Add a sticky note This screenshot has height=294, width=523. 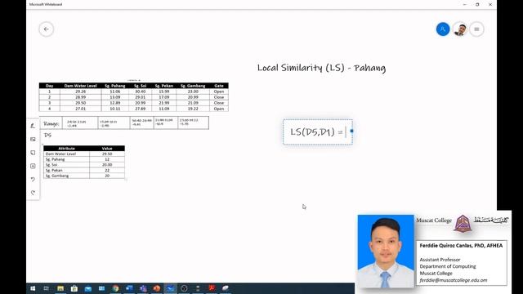[x=33, y=153]
